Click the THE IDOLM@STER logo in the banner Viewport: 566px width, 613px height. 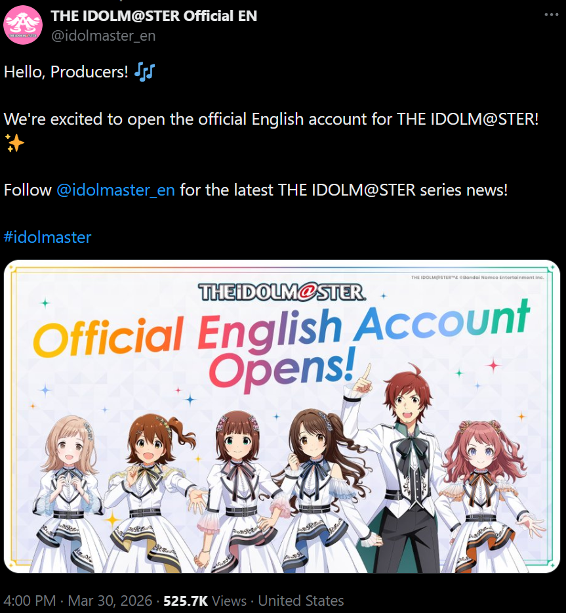(x=282, y=293)
